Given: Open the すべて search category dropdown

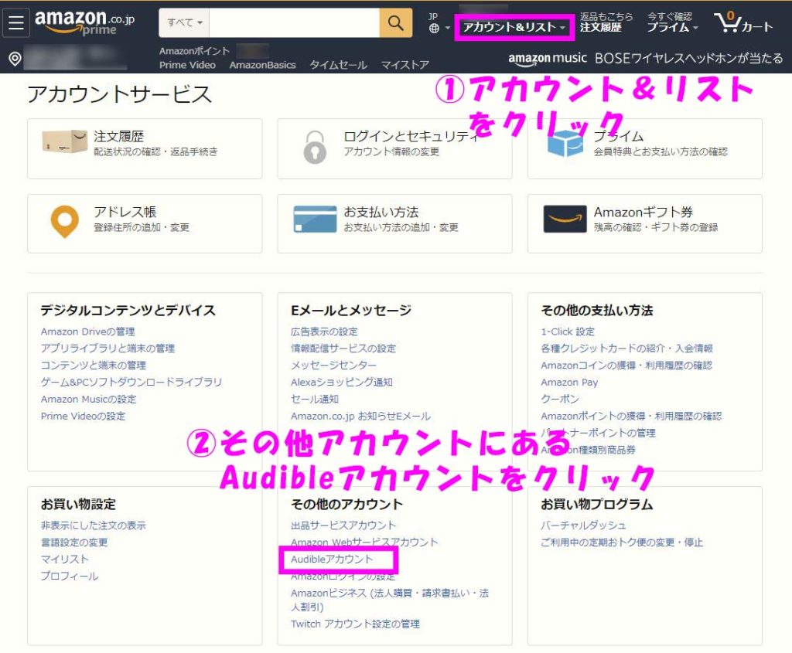Looking at the screenshot, I should tap(184, 22).
